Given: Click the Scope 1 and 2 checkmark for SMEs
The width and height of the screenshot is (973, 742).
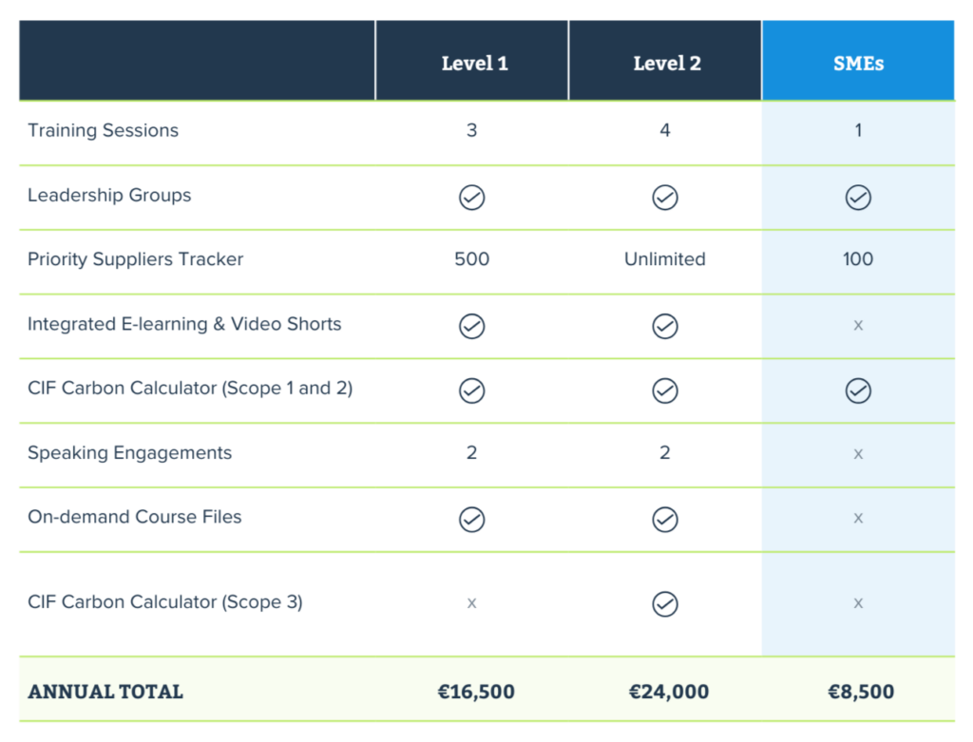Looking at the screenshot, I should pyautogui.click(x=858, y=390).
